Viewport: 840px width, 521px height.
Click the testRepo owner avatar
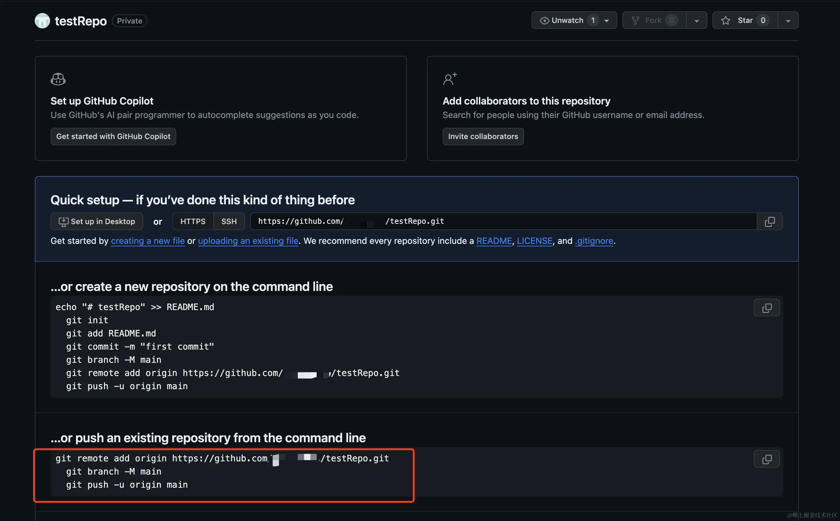(42, 21)
